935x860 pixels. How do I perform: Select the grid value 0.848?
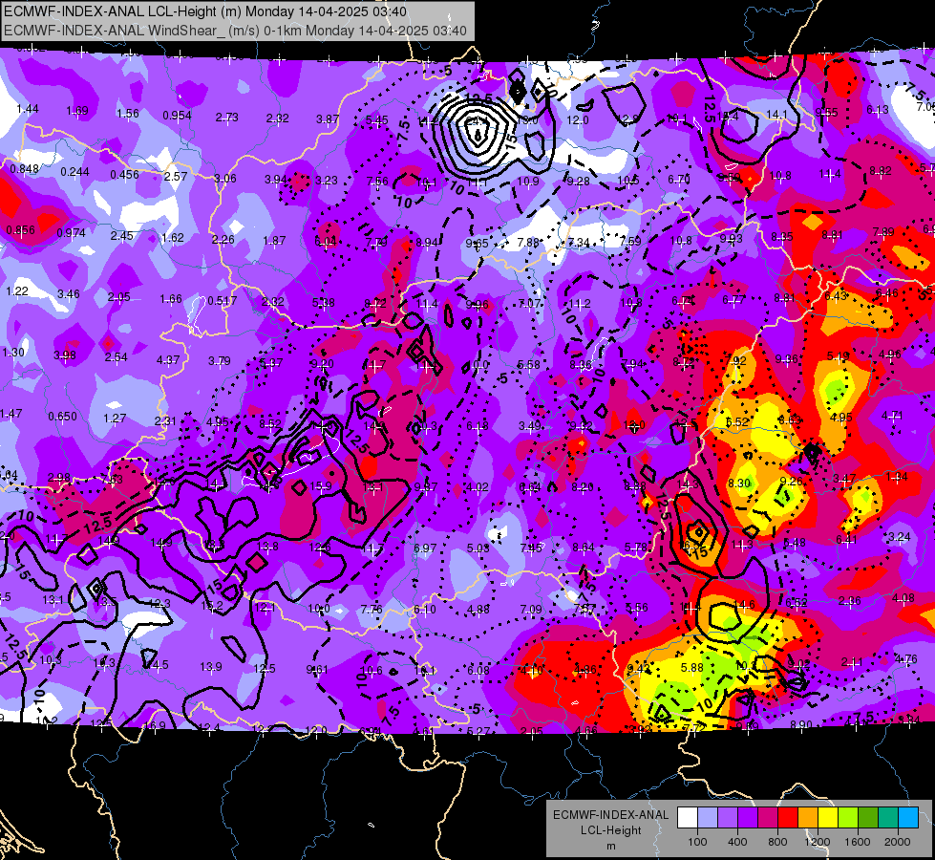(x=25, y=169)
